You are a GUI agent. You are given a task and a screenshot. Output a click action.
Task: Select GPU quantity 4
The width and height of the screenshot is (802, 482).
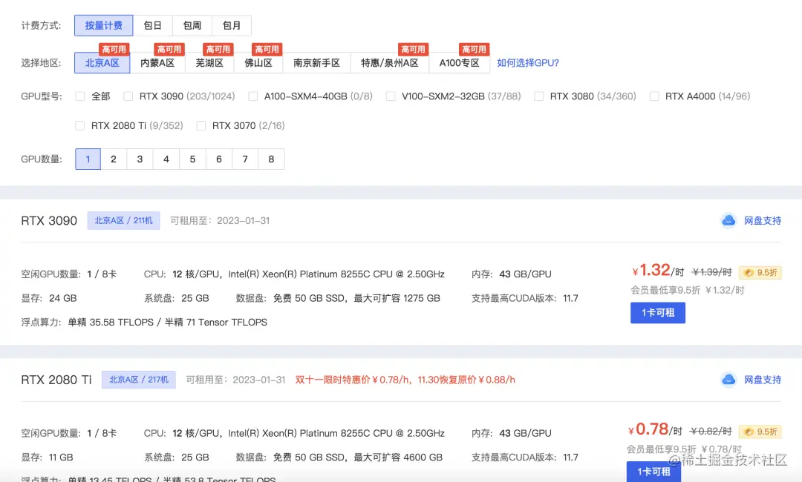166,159
